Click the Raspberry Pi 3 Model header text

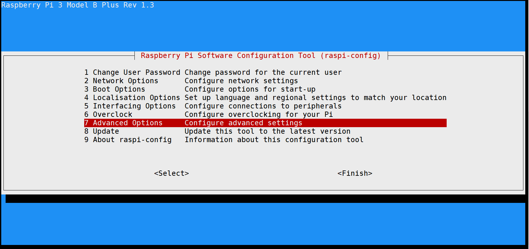click(x=78, y=5)
